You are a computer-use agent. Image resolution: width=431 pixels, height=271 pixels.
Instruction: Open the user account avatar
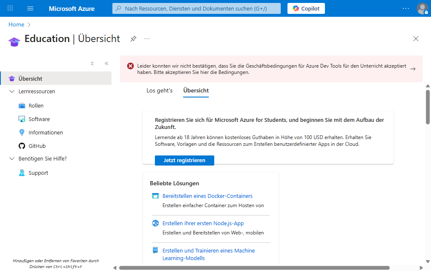click(422, 8)
